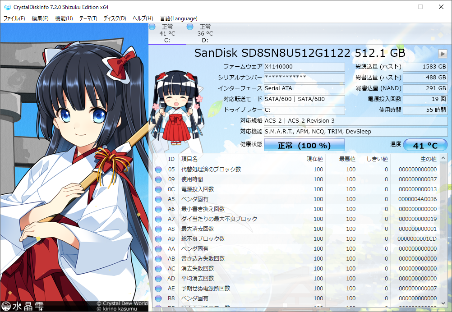Click the status orb for attribute A9
The width and height of the screenshot is (452, 312).
pos(158,239)
